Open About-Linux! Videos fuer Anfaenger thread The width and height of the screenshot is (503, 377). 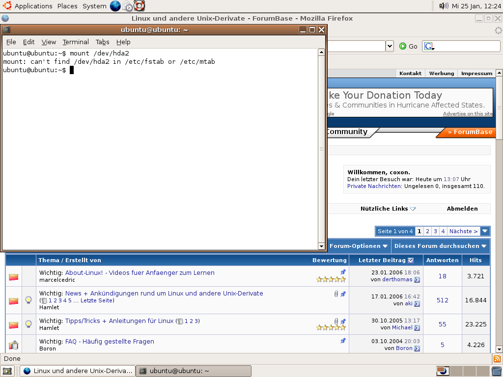[x=140, y=273]
